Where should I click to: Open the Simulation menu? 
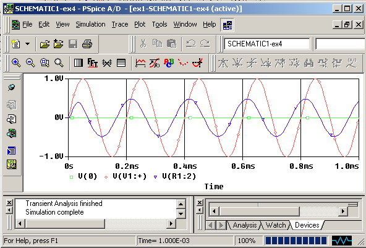point(90,24)
